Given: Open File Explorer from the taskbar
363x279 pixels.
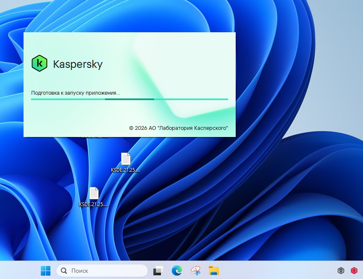Looking at the screenshot, I should 214,271.
